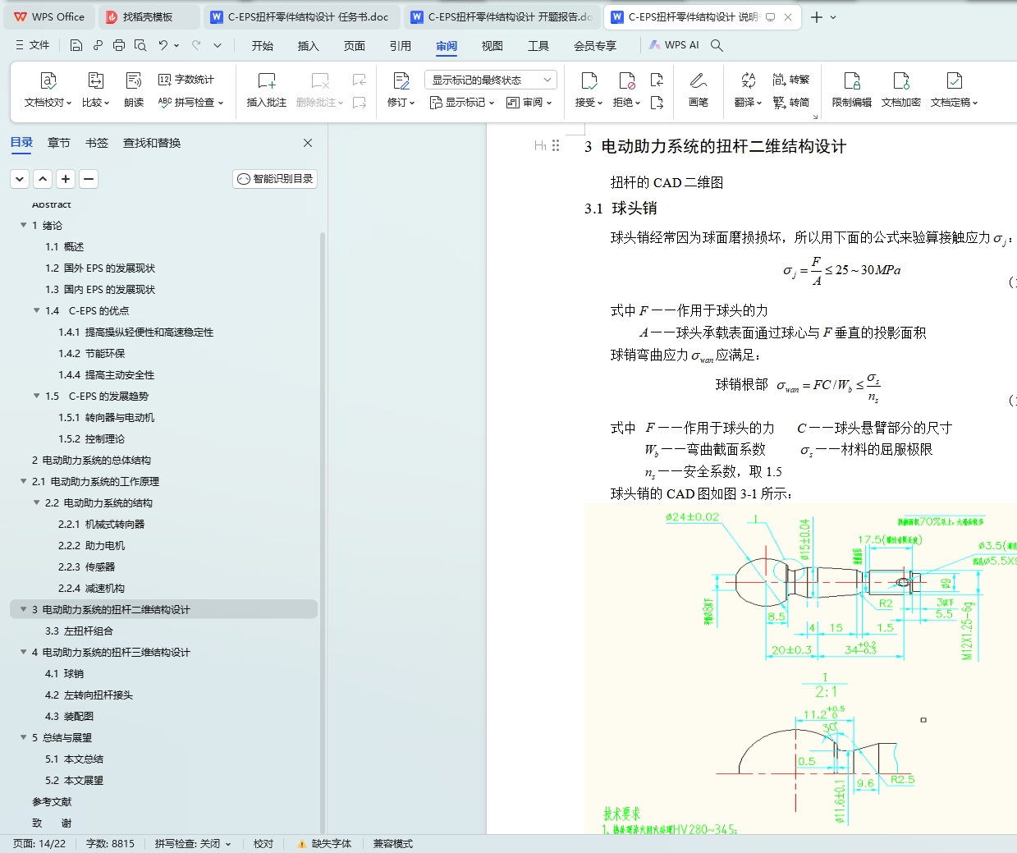Click the collapse-all up chevron in outline toolbar
This screenshot has width=1017, height=853.
43,179
